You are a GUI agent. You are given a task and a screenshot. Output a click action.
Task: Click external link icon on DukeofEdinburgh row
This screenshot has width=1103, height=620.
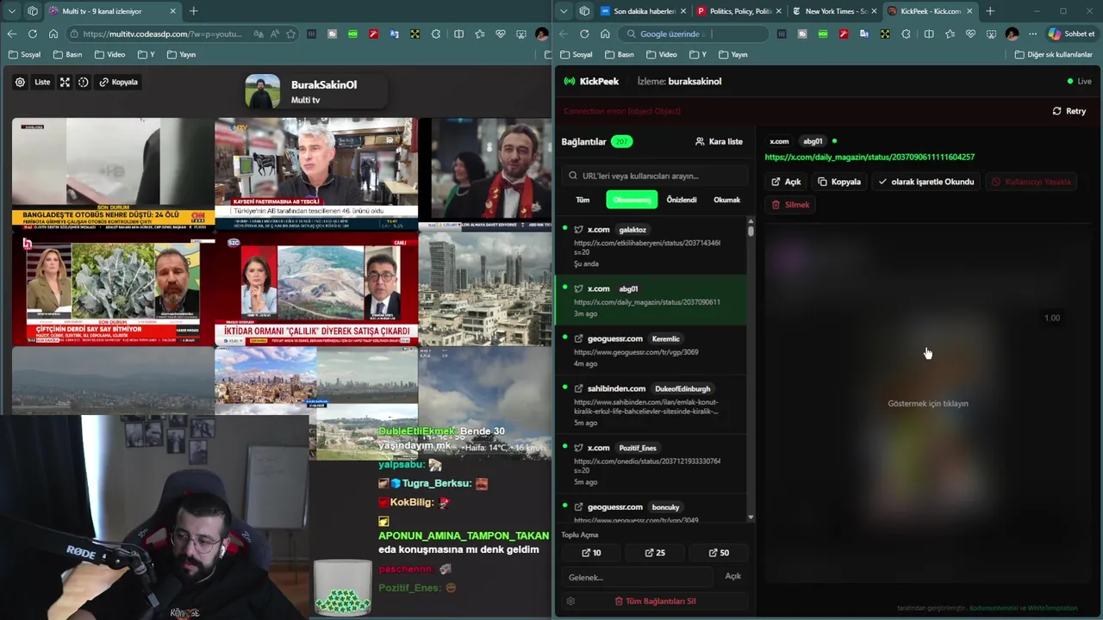[x=578, y=389]
